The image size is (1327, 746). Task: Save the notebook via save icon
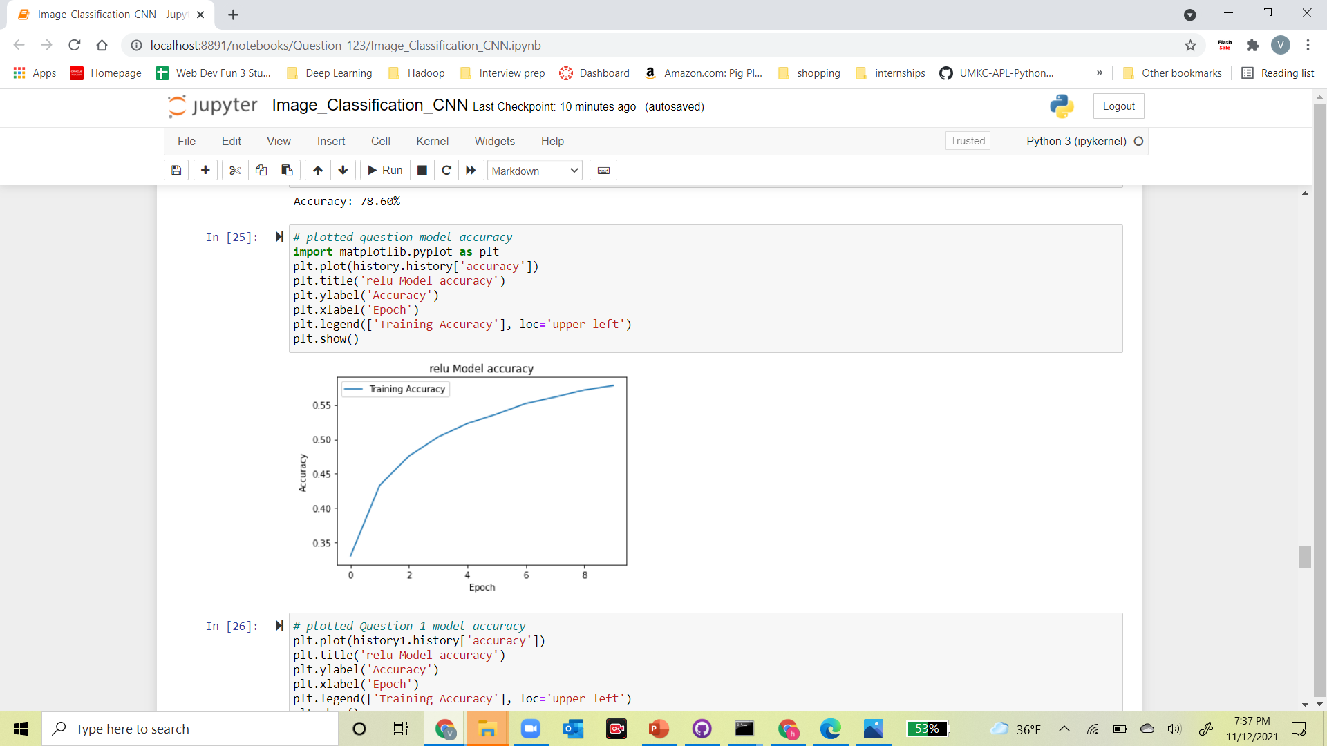tap(176, 170)
